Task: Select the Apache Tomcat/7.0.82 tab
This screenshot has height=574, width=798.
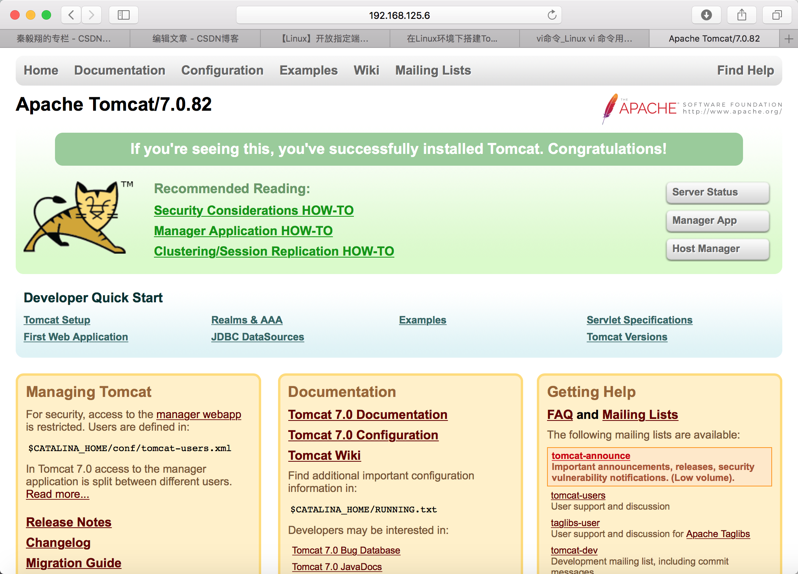Action: (x=714, y=38)
